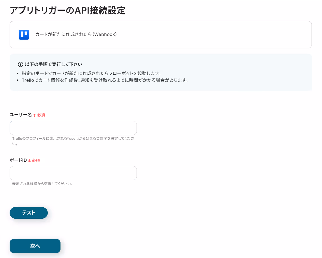This screenshot has height=258, width=322.
Task: Click the ボードID label
Action: pyautogui.click(x=18, y=160)
